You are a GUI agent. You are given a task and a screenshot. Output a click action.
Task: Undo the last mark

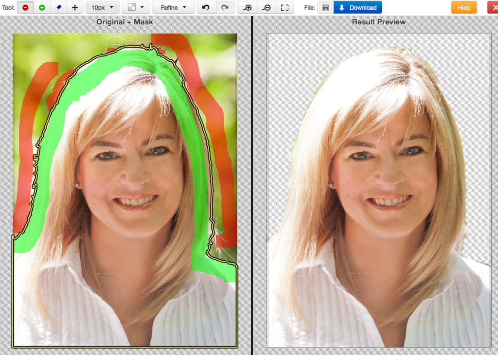[x=206, y=7]
